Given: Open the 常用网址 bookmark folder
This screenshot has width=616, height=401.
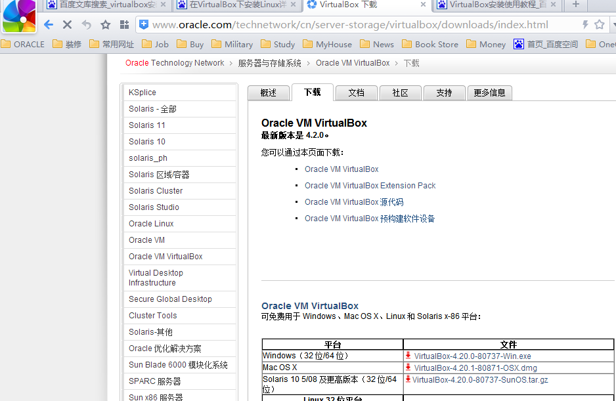Looking at the screenshot, I should tap(112, 44).
